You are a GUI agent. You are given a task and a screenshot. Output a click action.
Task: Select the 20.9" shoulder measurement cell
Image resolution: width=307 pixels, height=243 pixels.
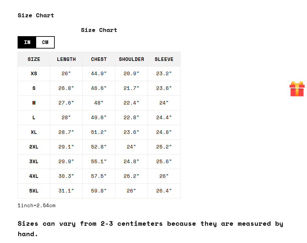(x=131, y=74)
